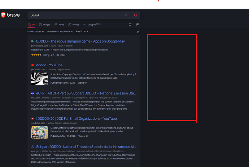Click the eCFR site favicon
This screenshot has height=167, width=249.
[32, 93]
